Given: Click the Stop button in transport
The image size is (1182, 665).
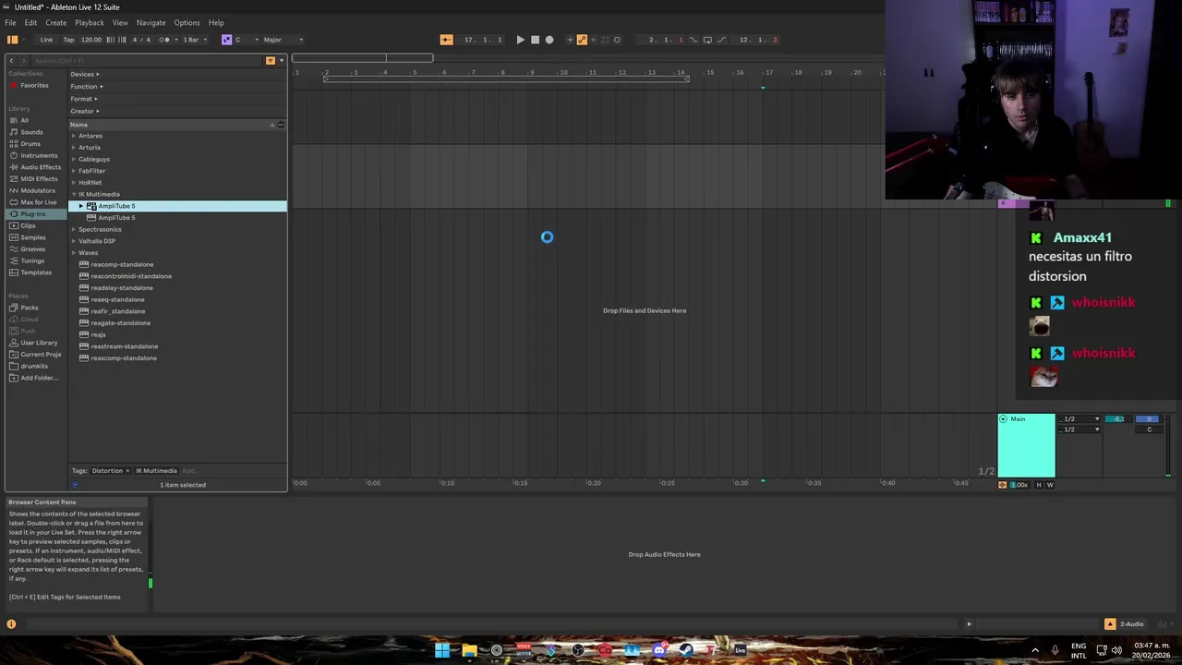Looking at the screenshot, I should 535,40.
